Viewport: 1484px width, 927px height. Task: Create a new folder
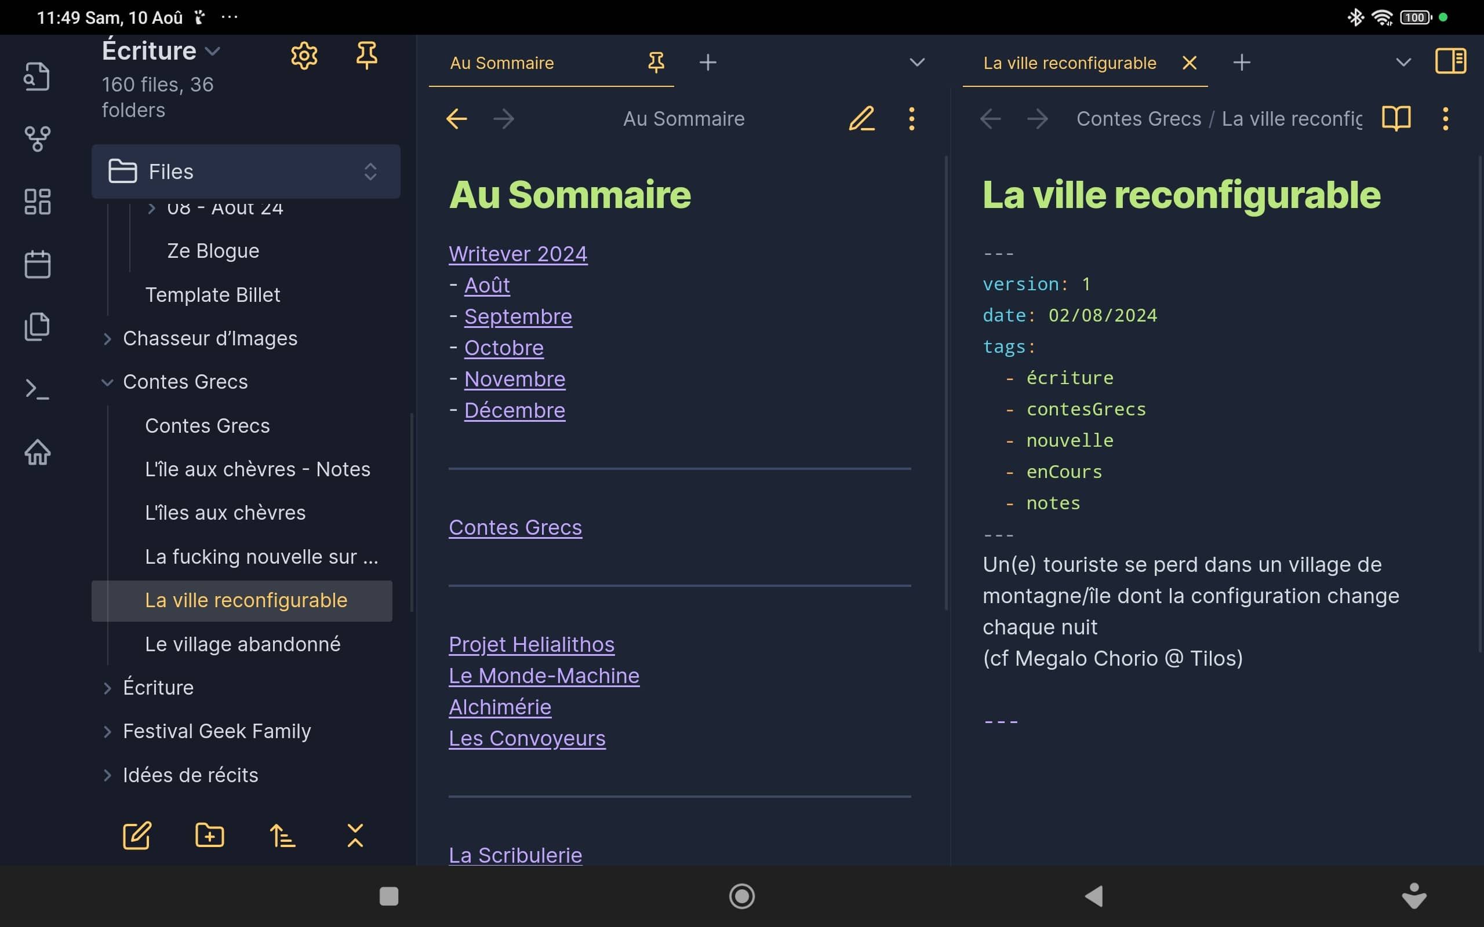pos(210,835)
